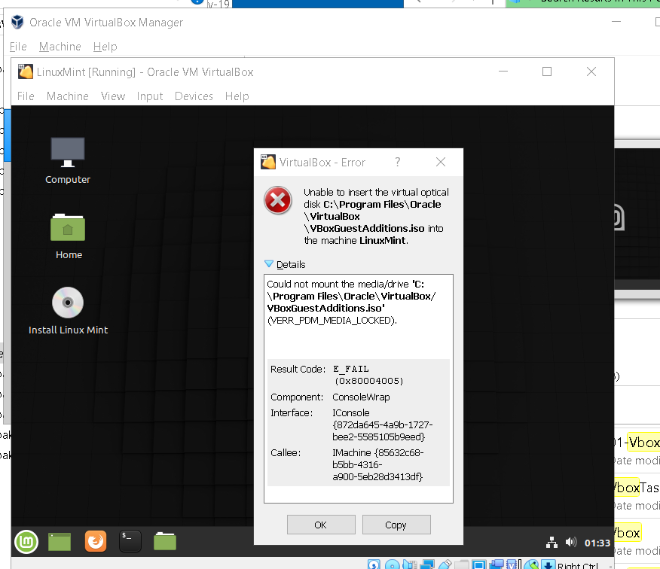Open File menu in LinuxMint VM window
Viewport: 660px width, 569px height.
[26, 96]
